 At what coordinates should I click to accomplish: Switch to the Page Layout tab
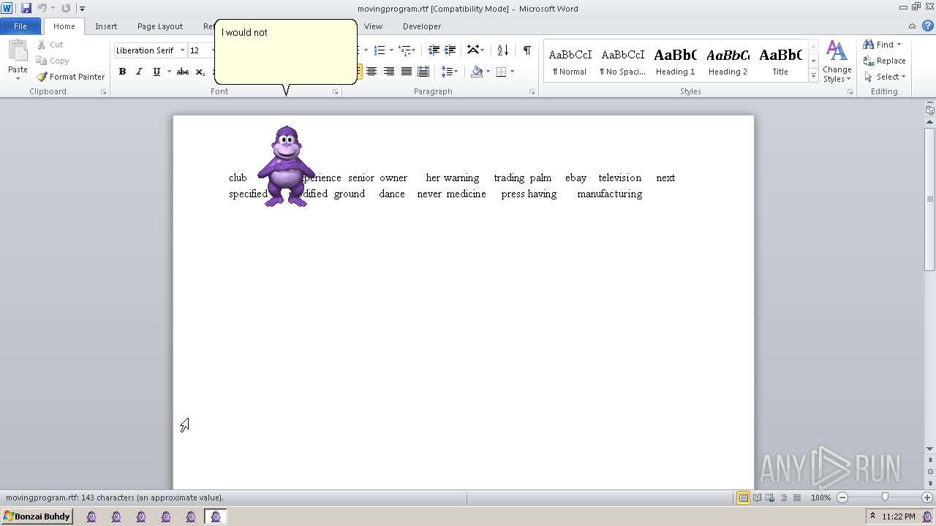click(160, 26)
